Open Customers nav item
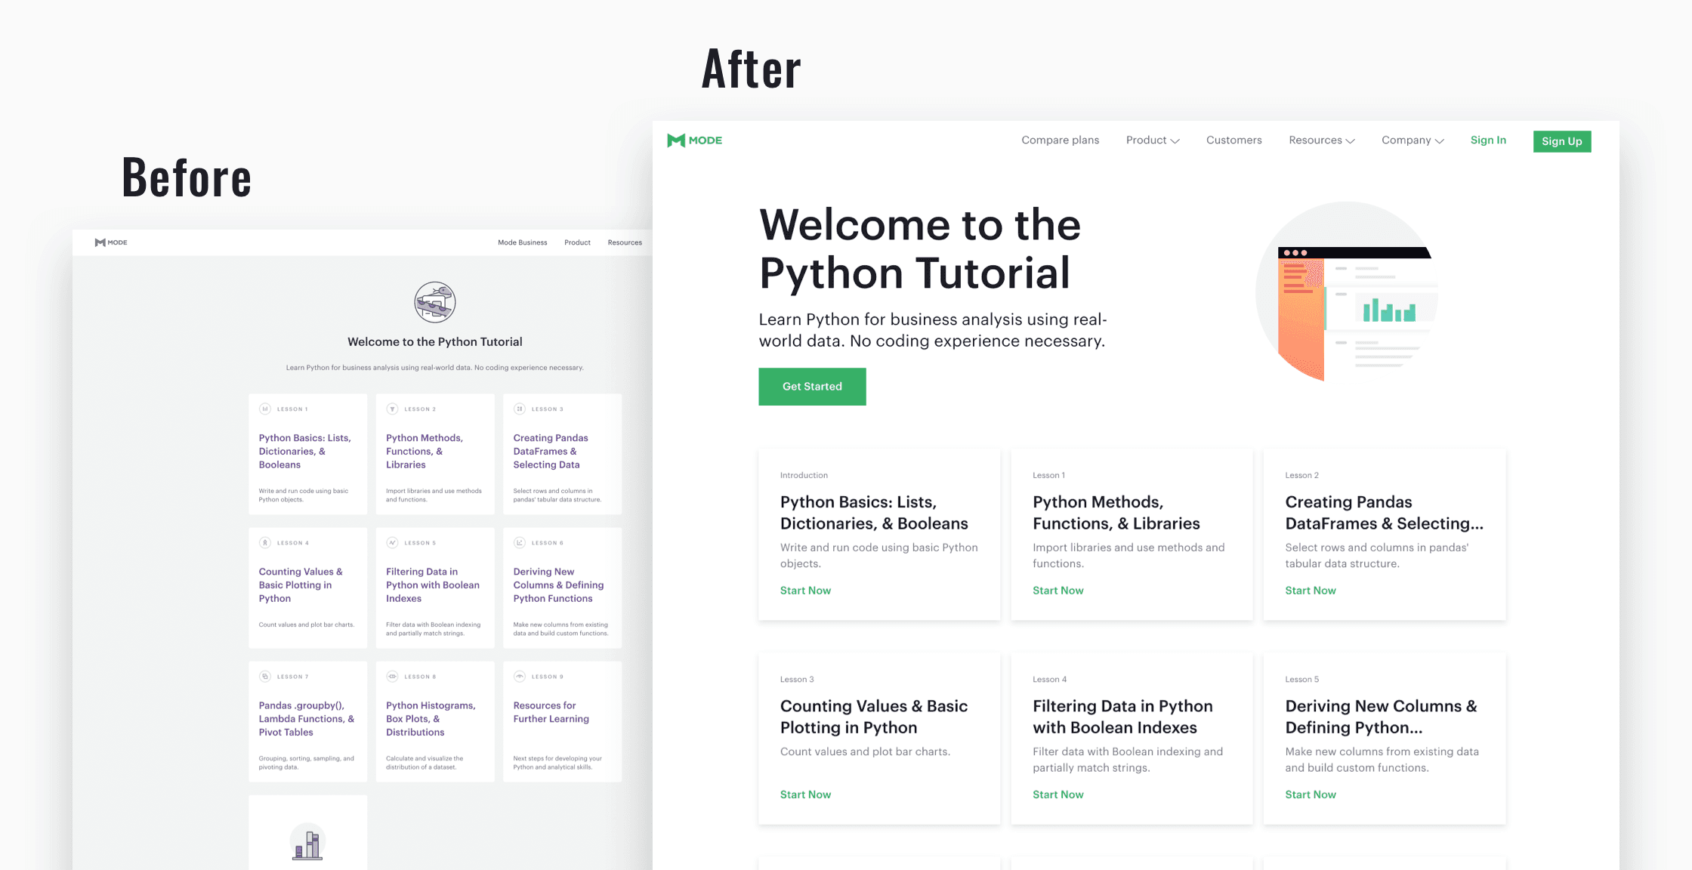Screen dimensions: 1692x870 1233,140
